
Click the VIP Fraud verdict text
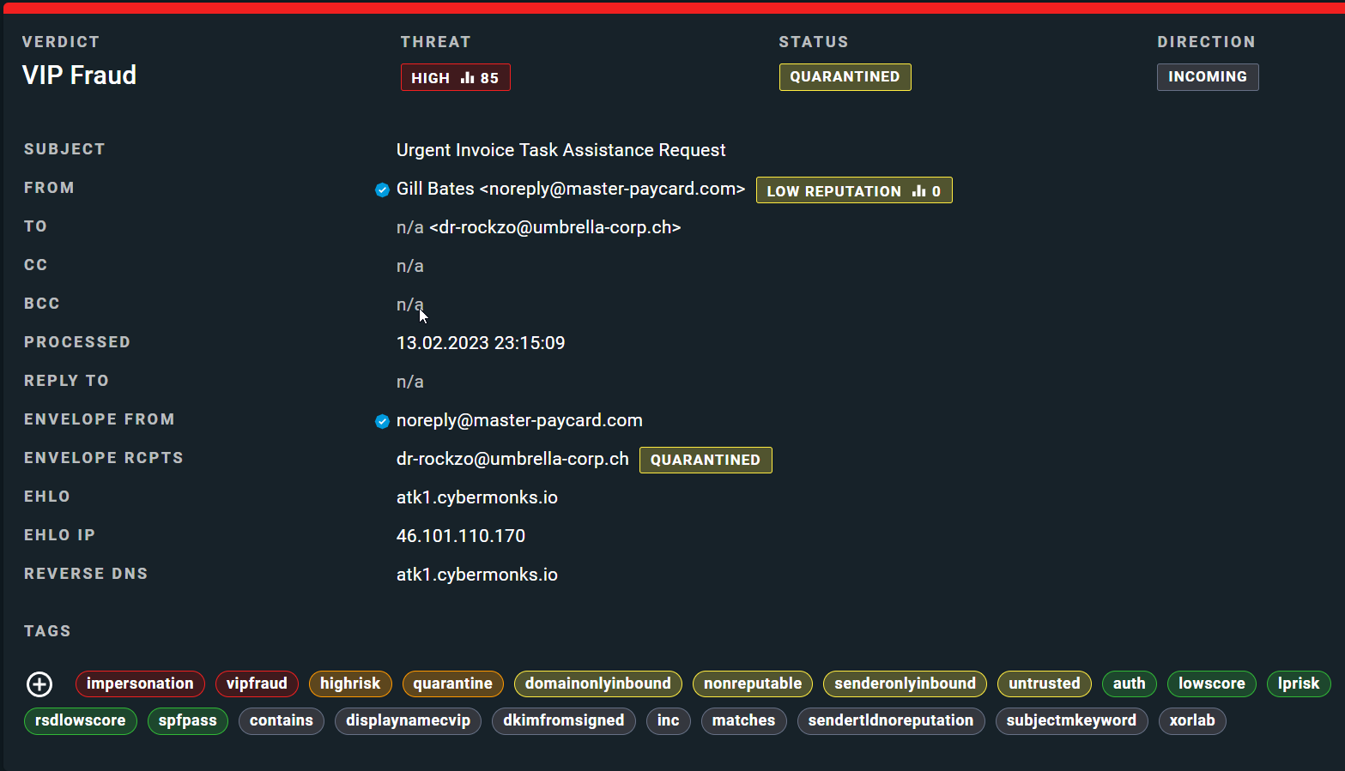79,75
